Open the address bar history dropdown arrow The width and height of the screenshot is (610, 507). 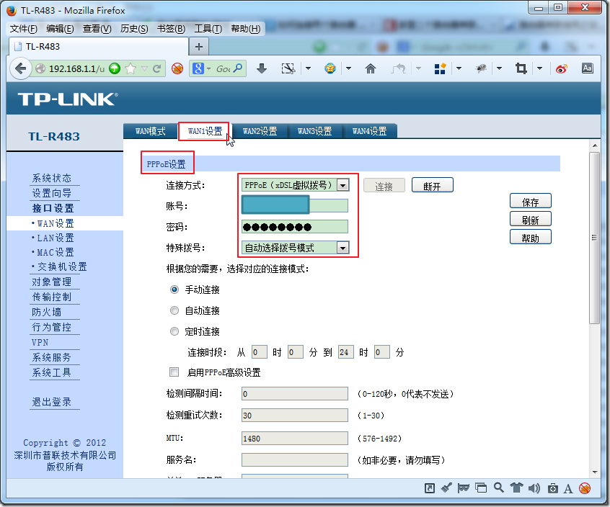(144, 68)
